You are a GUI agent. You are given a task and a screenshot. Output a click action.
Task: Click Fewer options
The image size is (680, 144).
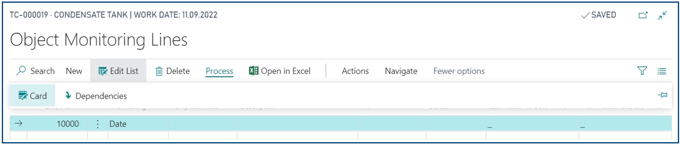(x=459, y=71)
